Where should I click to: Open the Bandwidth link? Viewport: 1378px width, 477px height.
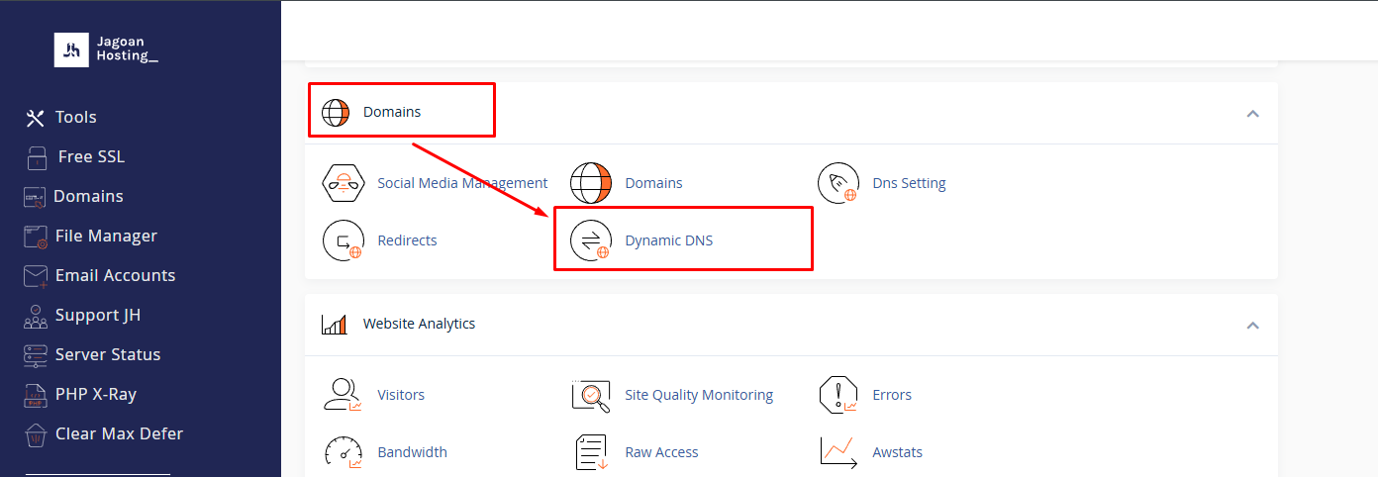(x=412, y=452)
